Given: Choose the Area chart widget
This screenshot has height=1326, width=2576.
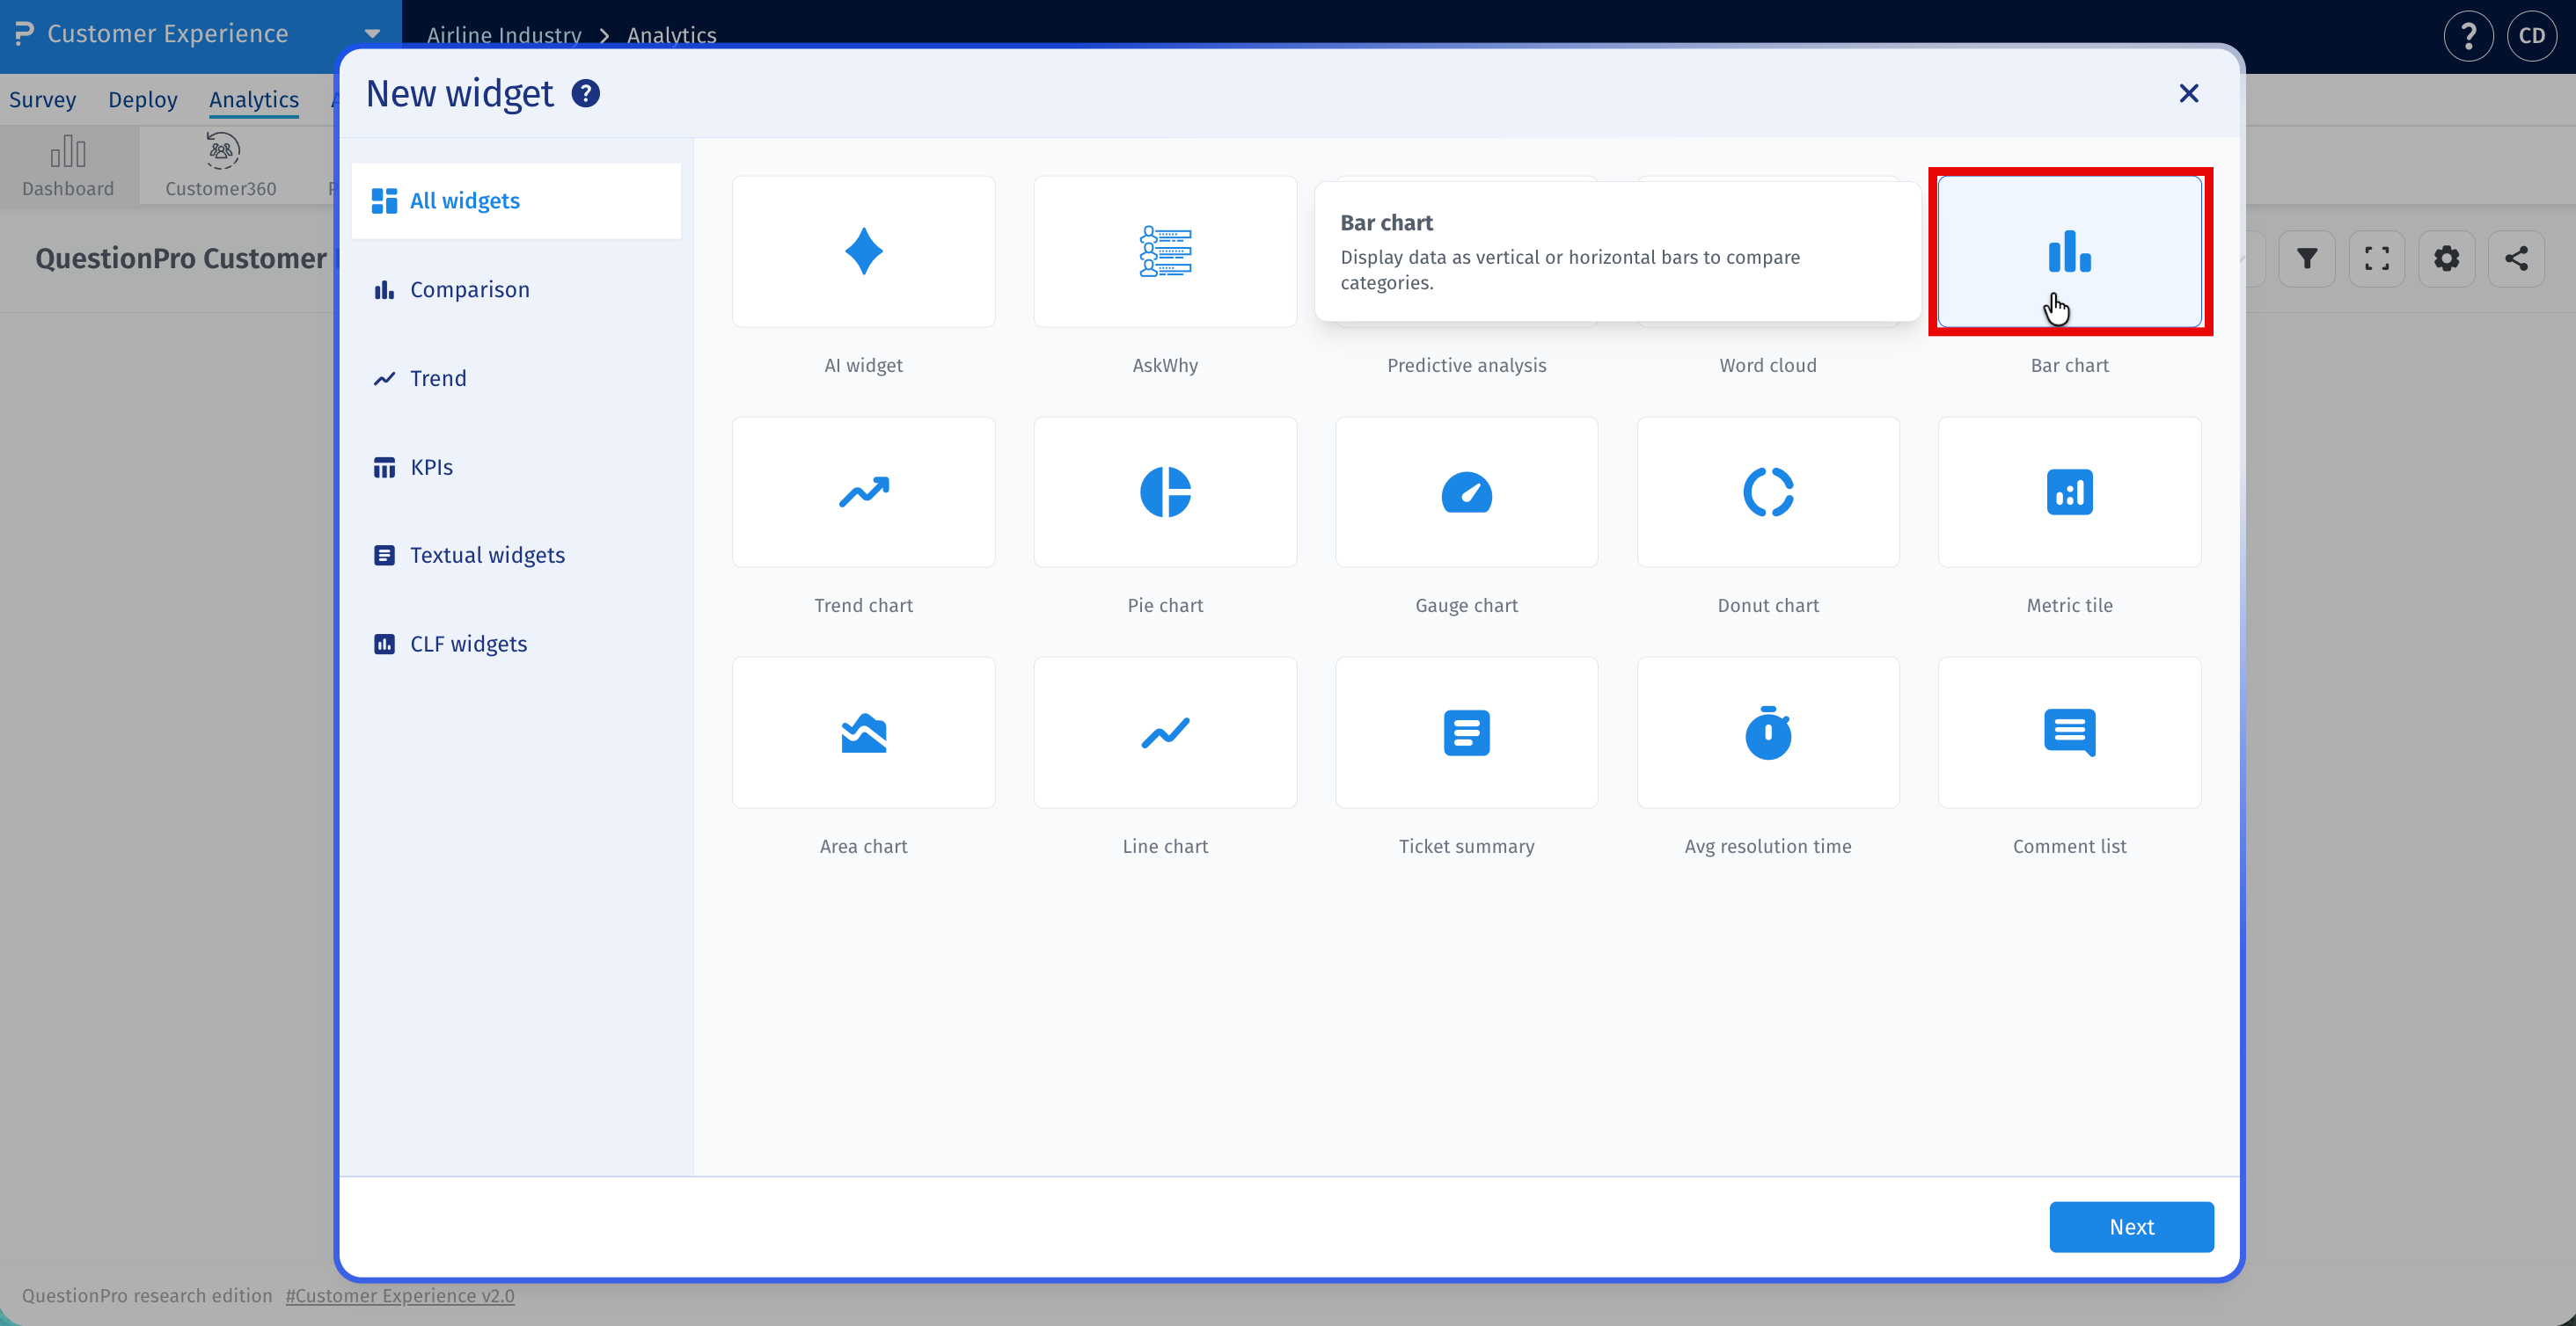Looking at the screenshot, I should pyautogui.click(x=863, y=732).
